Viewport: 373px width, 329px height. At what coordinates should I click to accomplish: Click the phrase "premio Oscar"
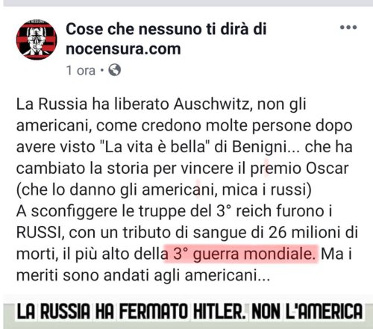click(300, 169)
